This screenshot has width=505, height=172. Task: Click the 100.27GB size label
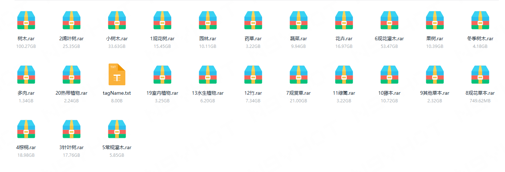(x=26, y=46)
